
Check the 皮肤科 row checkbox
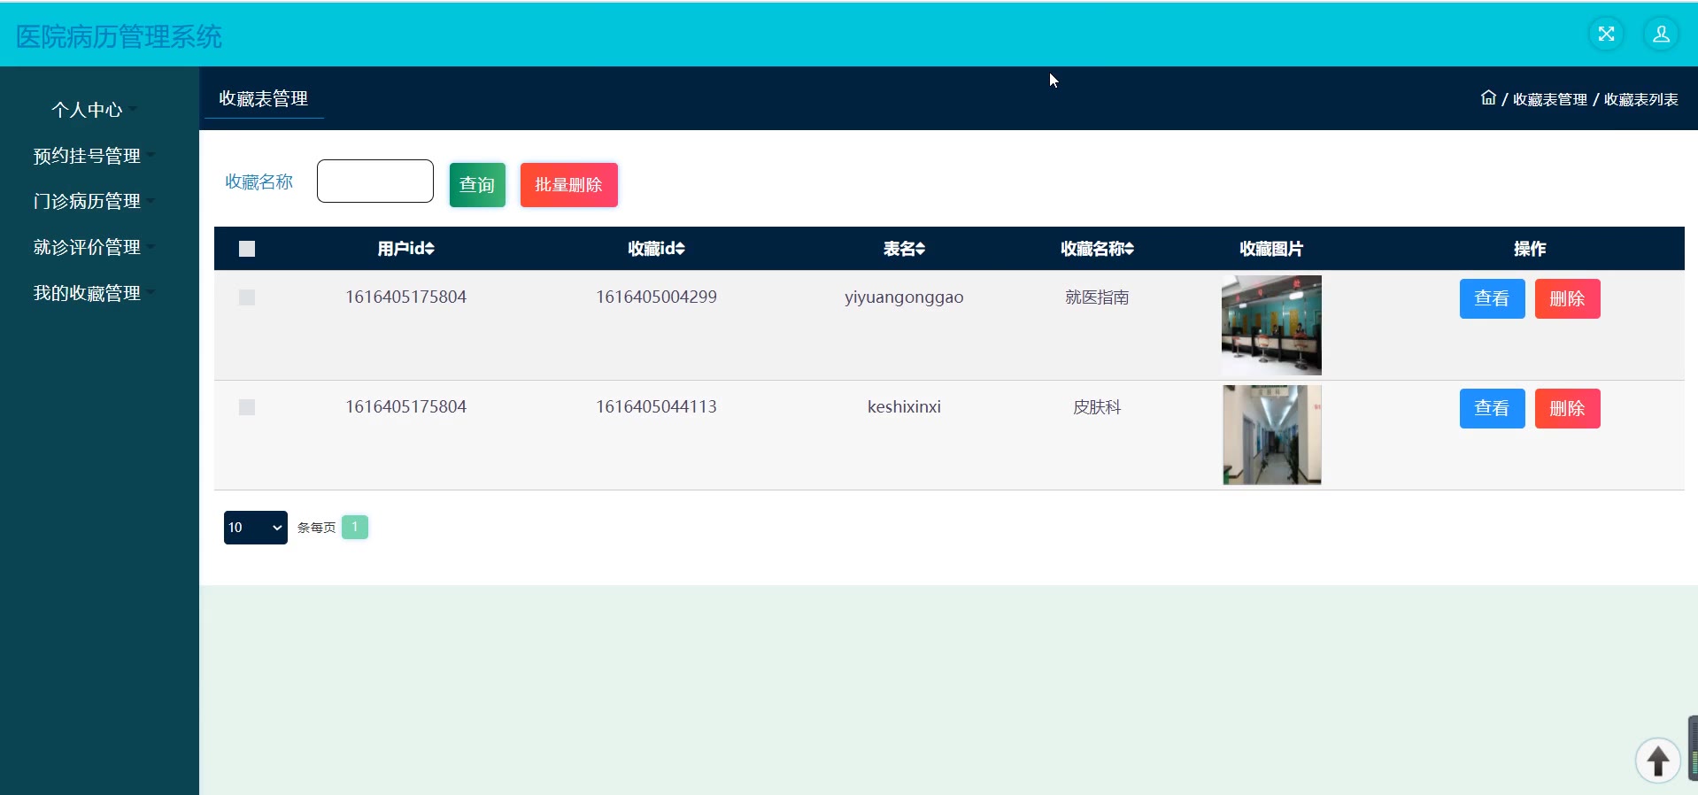247,407
